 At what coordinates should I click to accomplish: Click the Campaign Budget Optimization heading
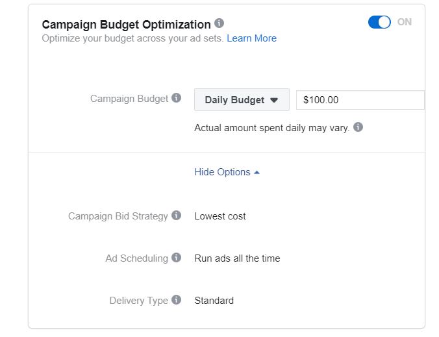click(x=126, y=25)
